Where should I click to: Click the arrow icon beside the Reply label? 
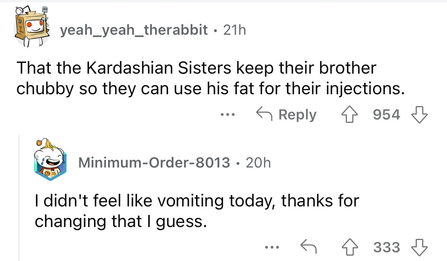tap(264, 115)
